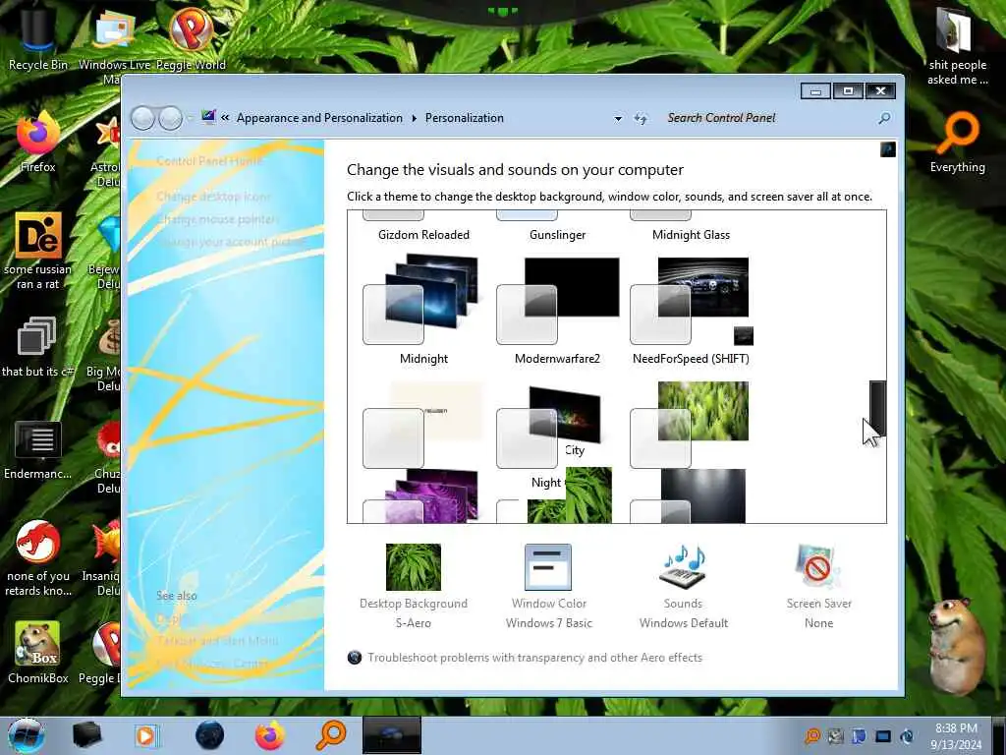
Task: Open the Firefox desktop shortcut
Action: point(38,142)
